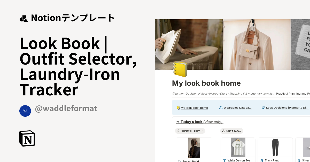The width and height of the screenshot is (310, 162).
Task: Click the hanger icon beside Wearables Database link
Action: pos(220,108)
